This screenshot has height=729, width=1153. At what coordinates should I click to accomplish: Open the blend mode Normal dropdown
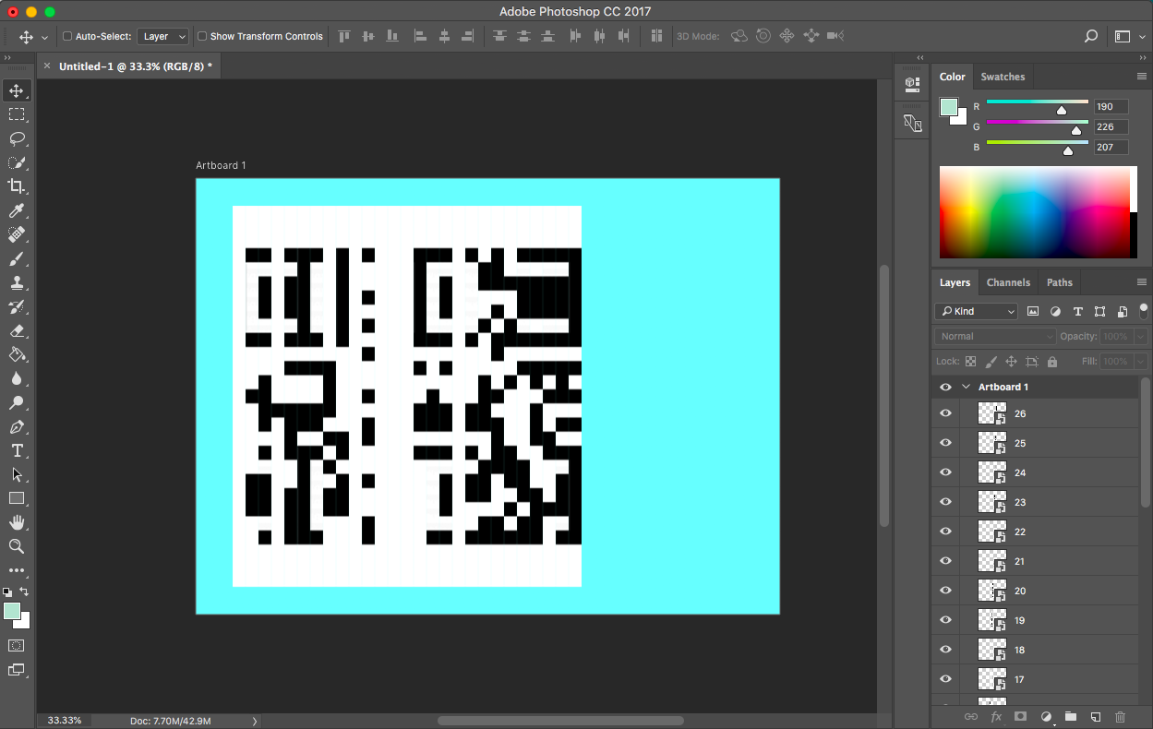coord(995,336)
